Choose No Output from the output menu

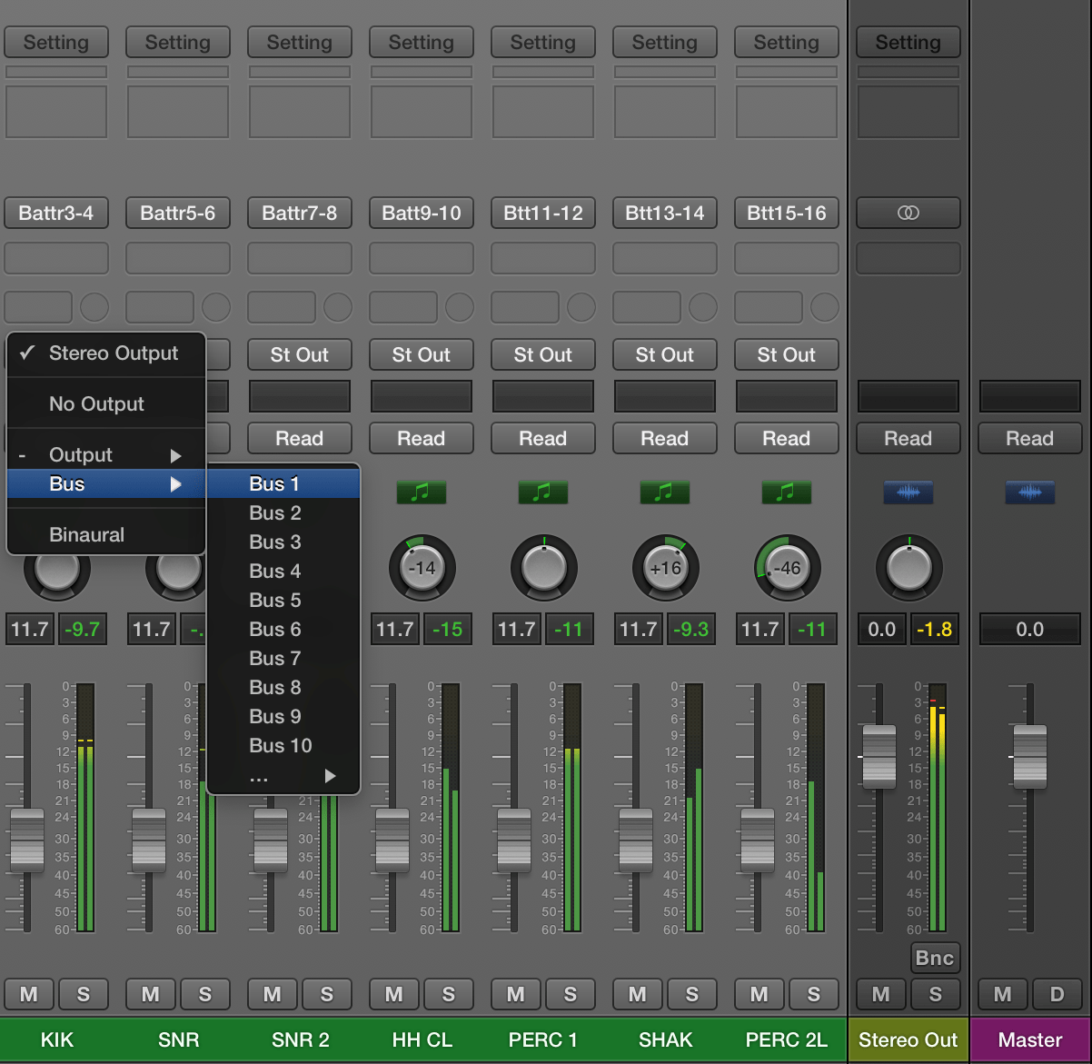point(96,403)
